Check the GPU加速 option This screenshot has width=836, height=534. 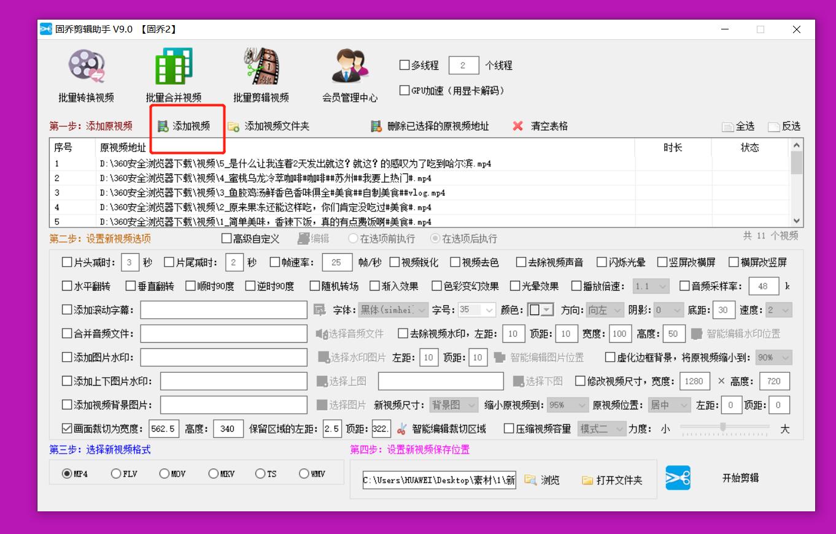tap(404, 91)
